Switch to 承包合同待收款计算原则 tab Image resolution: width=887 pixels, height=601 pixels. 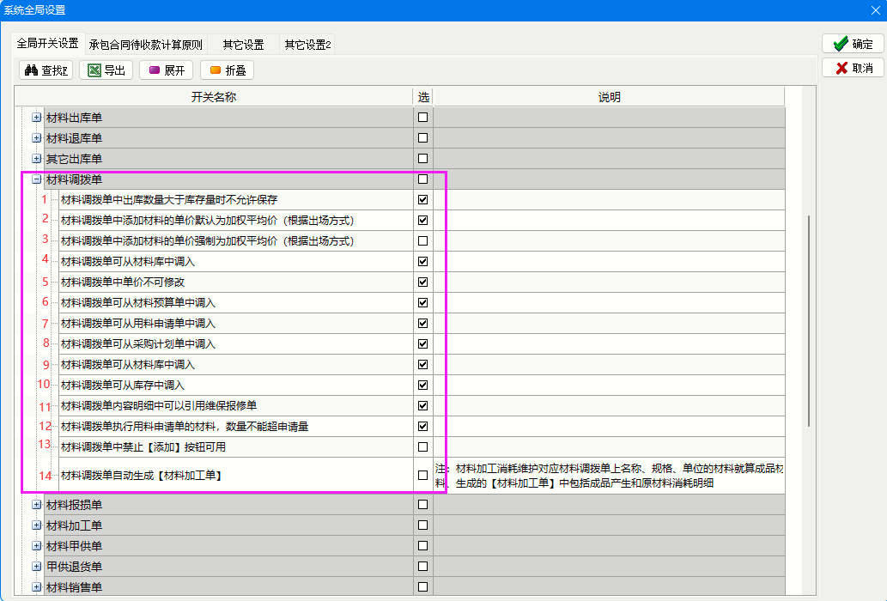coord(146,45)
